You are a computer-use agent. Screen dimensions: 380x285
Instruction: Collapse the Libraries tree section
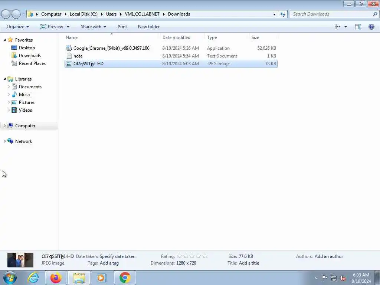[5, 79]
